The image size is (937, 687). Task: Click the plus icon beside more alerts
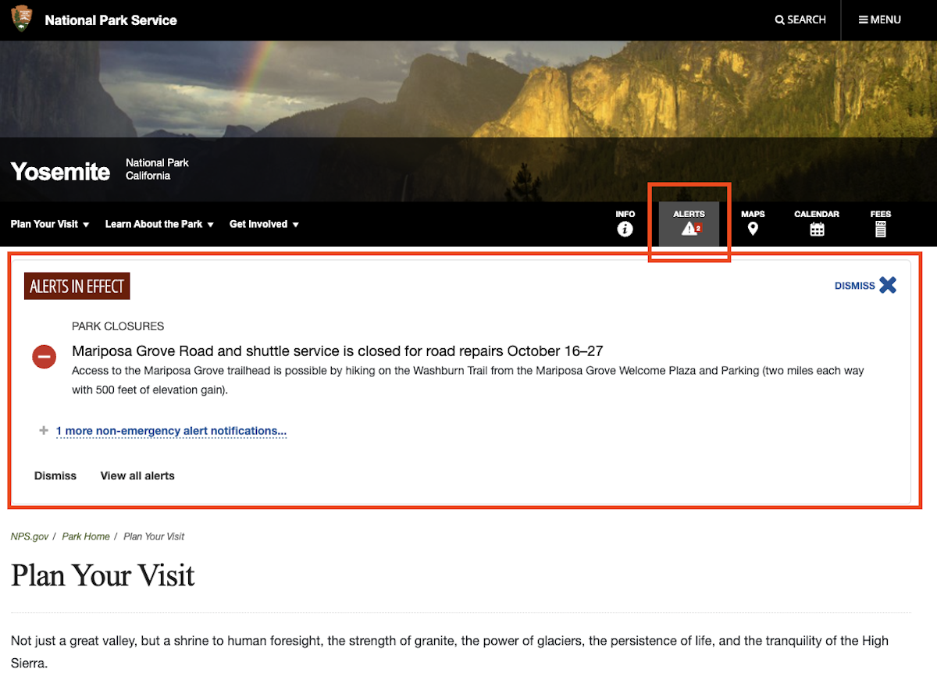44,430
